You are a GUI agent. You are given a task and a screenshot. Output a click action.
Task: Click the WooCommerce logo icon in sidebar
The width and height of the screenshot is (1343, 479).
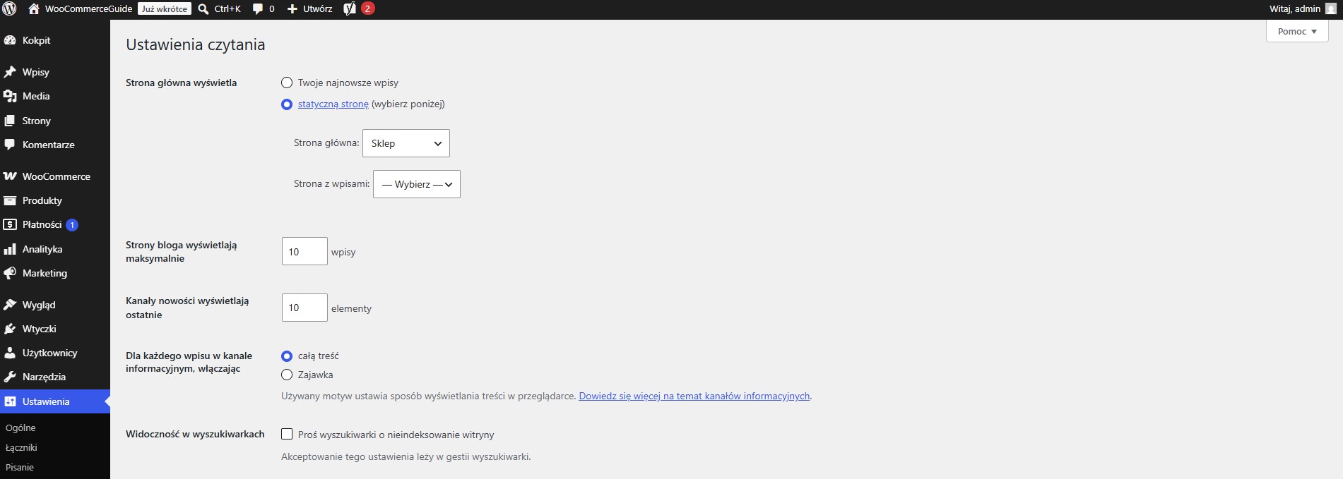tap(10, 176)
